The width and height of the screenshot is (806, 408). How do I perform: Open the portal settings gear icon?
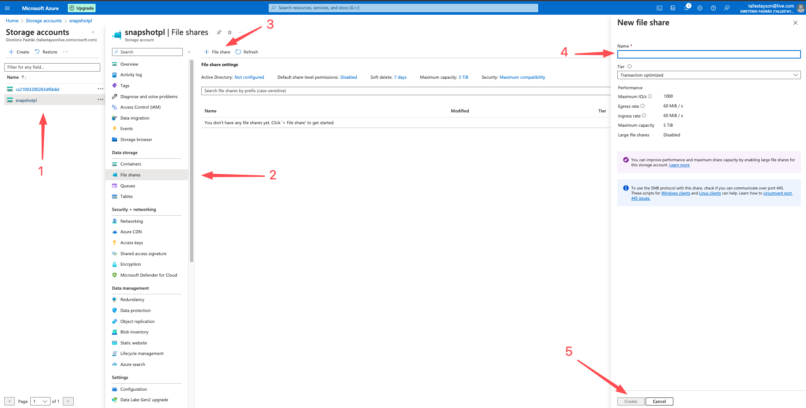coord(700,8)
